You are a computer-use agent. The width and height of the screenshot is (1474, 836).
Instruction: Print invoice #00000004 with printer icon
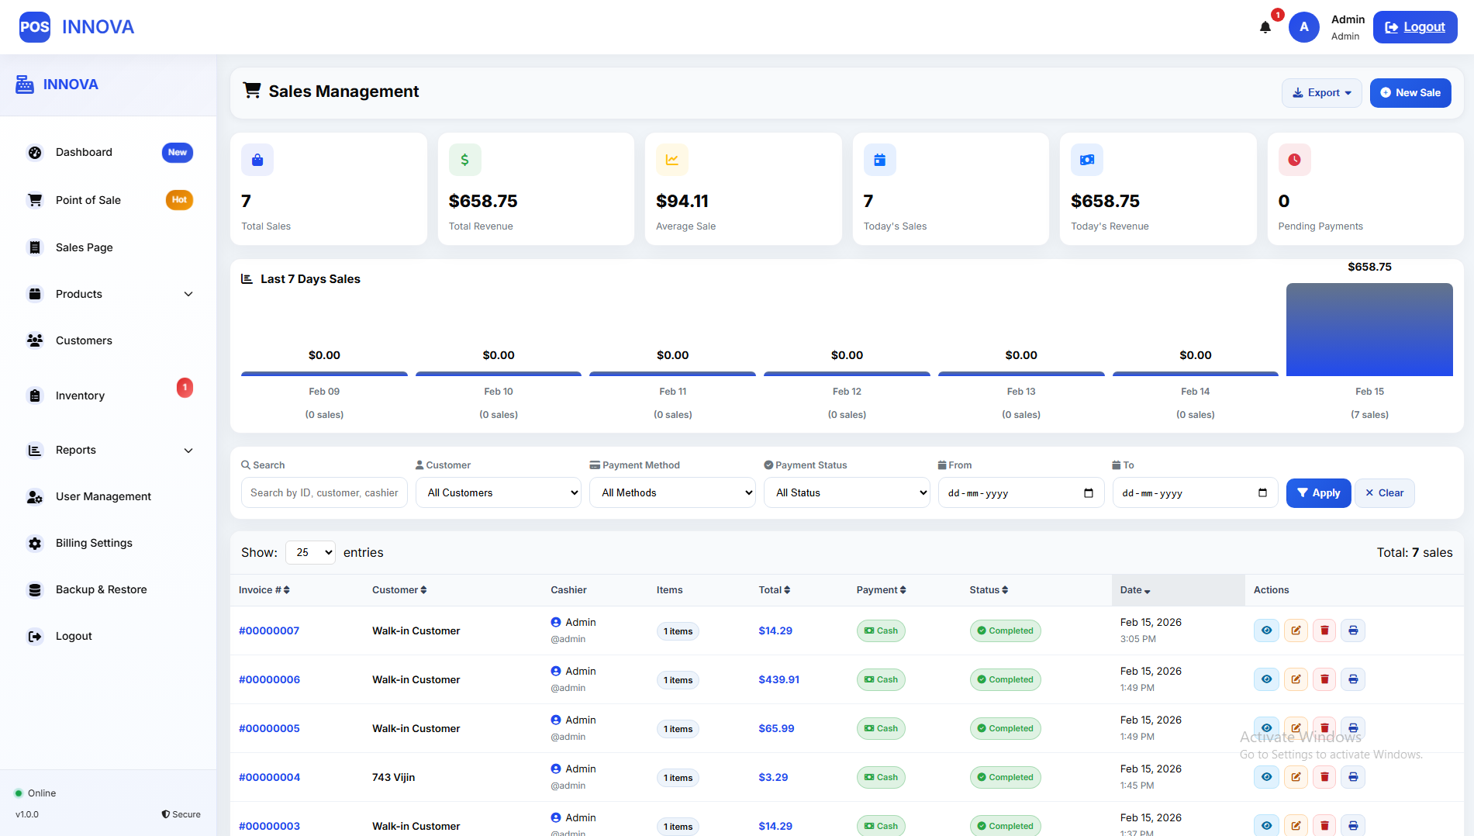tap(1353, 777)
